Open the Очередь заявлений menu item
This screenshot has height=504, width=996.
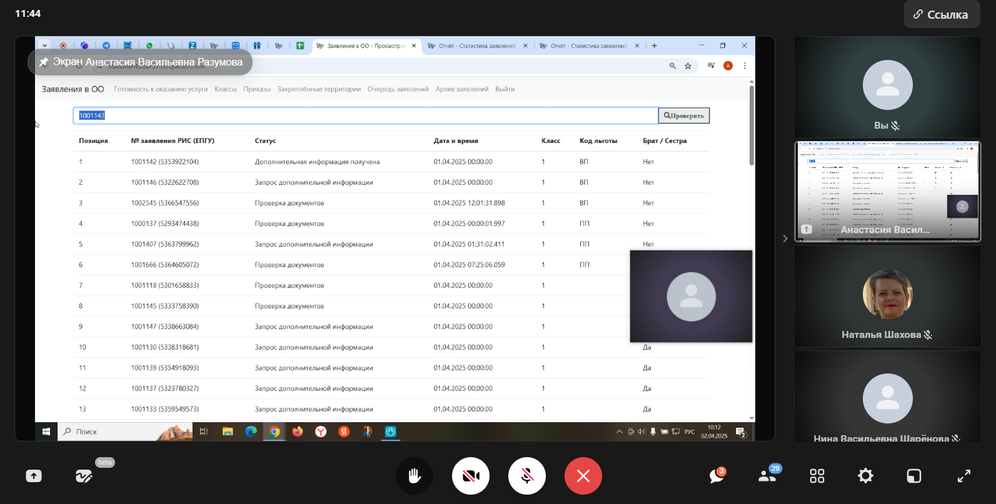click(x=398, y=89)
